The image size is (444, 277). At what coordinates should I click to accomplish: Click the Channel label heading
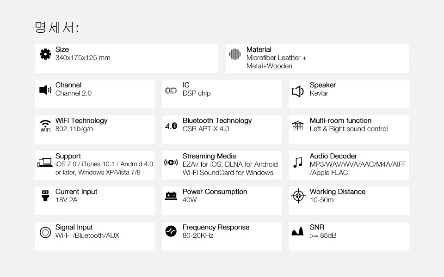coord(68,85)
